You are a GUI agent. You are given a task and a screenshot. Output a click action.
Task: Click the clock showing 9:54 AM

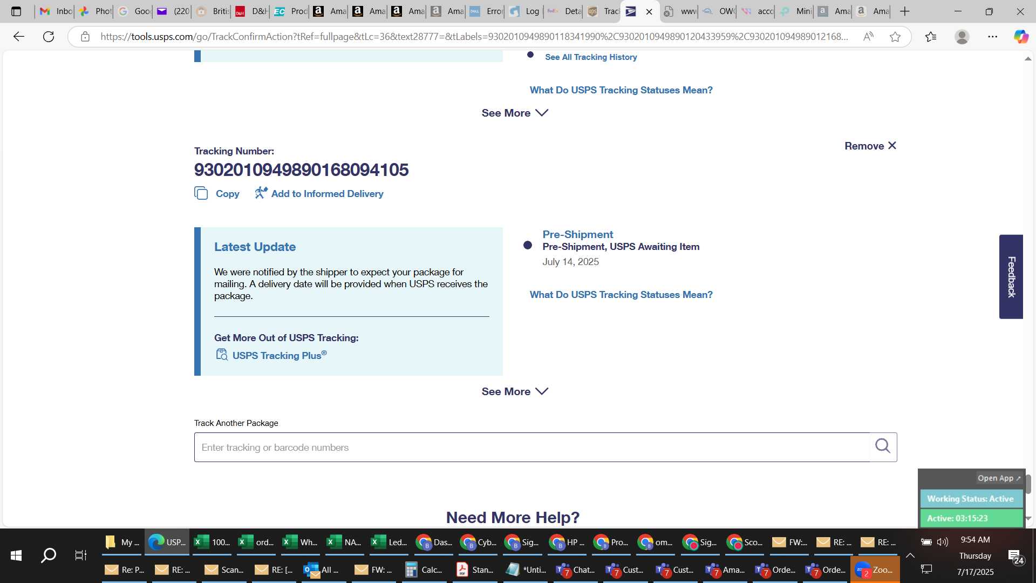coord(975,540)
